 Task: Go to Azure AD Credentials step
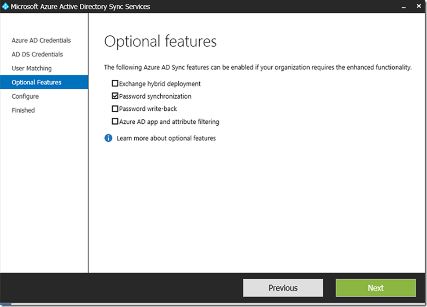click(41, 40)
